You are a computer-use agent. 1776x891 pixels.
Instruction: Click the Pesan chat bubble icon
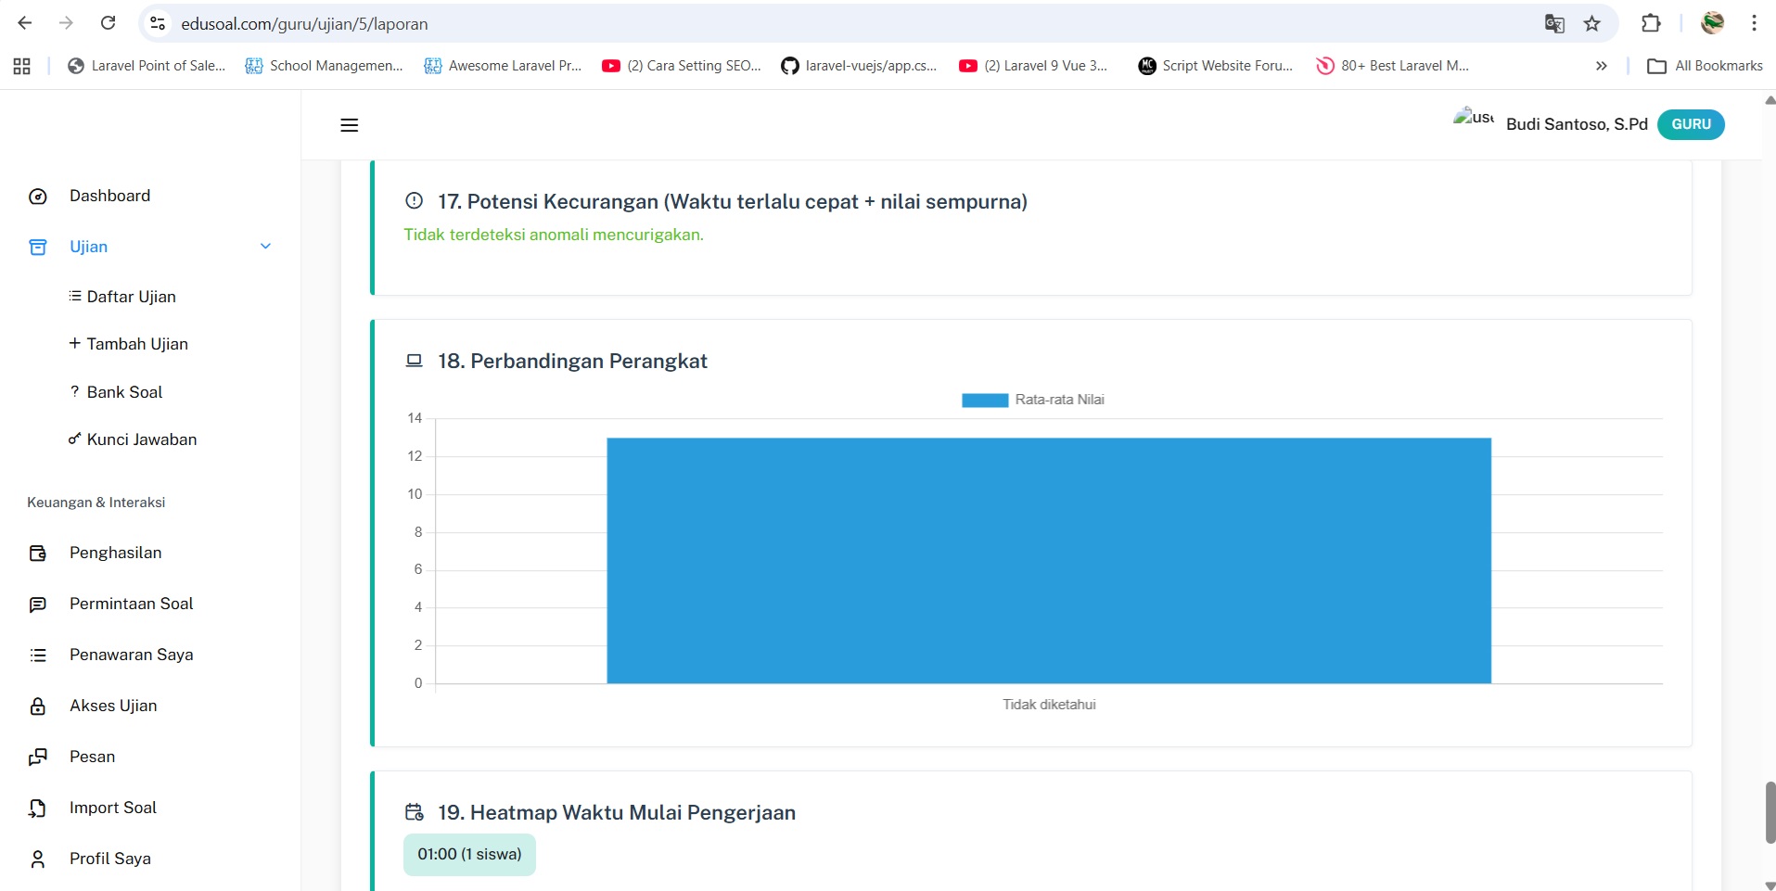point(37,757)
